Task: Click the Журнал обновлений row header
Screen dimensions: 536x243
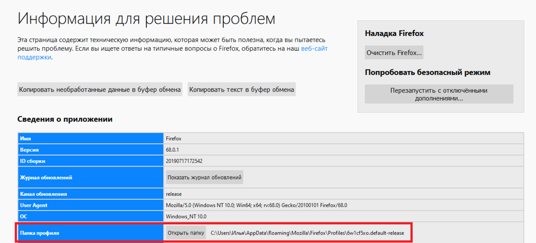Action: point(91,178)
